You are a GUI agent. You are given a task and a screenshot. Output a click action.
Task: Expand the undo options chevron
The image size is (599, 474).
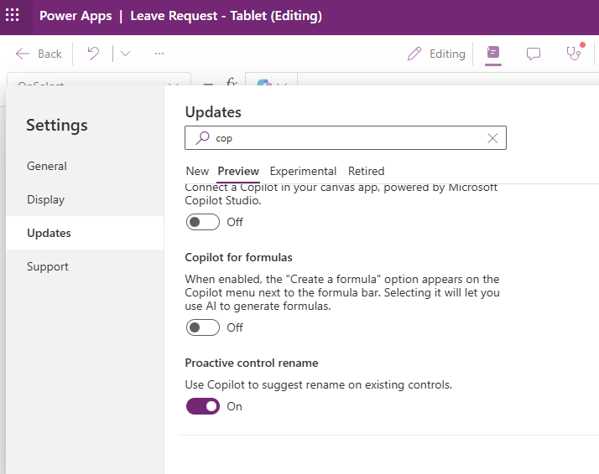(125, 54)
